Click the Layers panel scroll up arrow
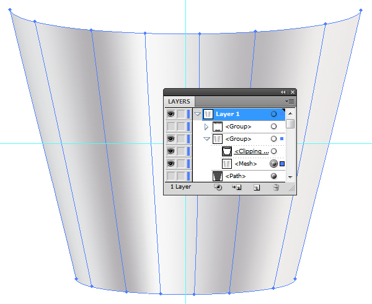Screen dimensions: 372x304 pos(290,114)
